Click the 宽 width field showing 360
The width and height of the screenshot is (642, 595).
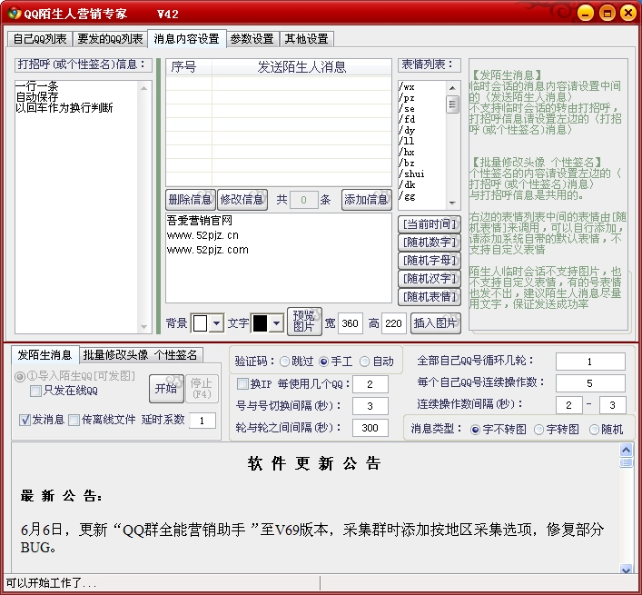point(351,323)
